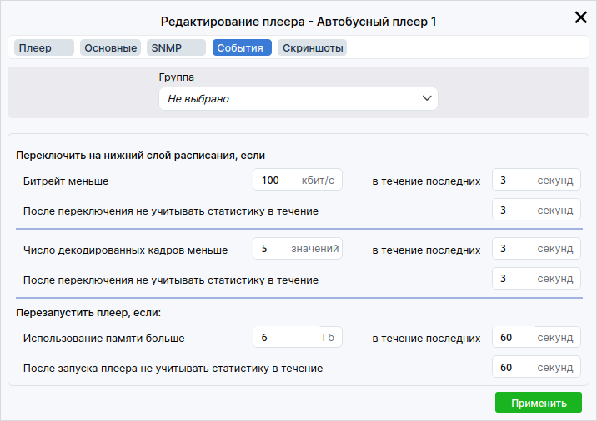Click label После запуска плеера не учитывать статистику

click(x=173, y=369)
